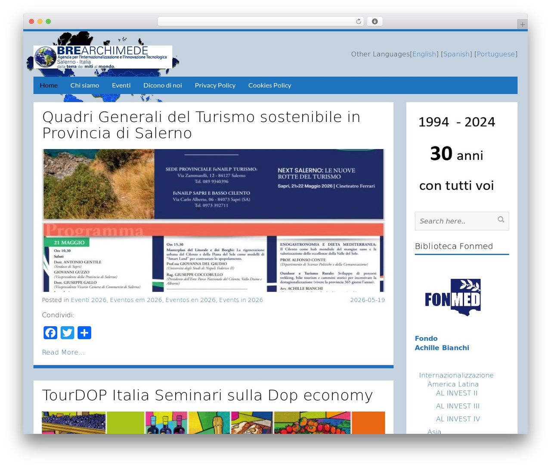
Task: Open the browser downloads arrow icon
Action: pyautogui.click(x=375, y=22)
